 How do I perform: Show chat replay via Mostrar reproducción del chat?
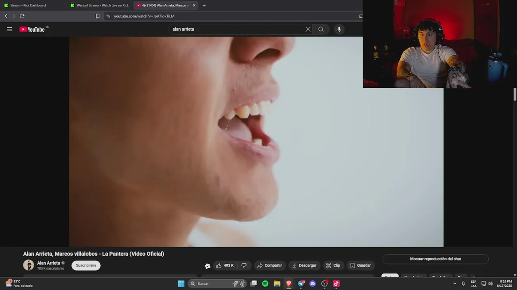[435, 259]
